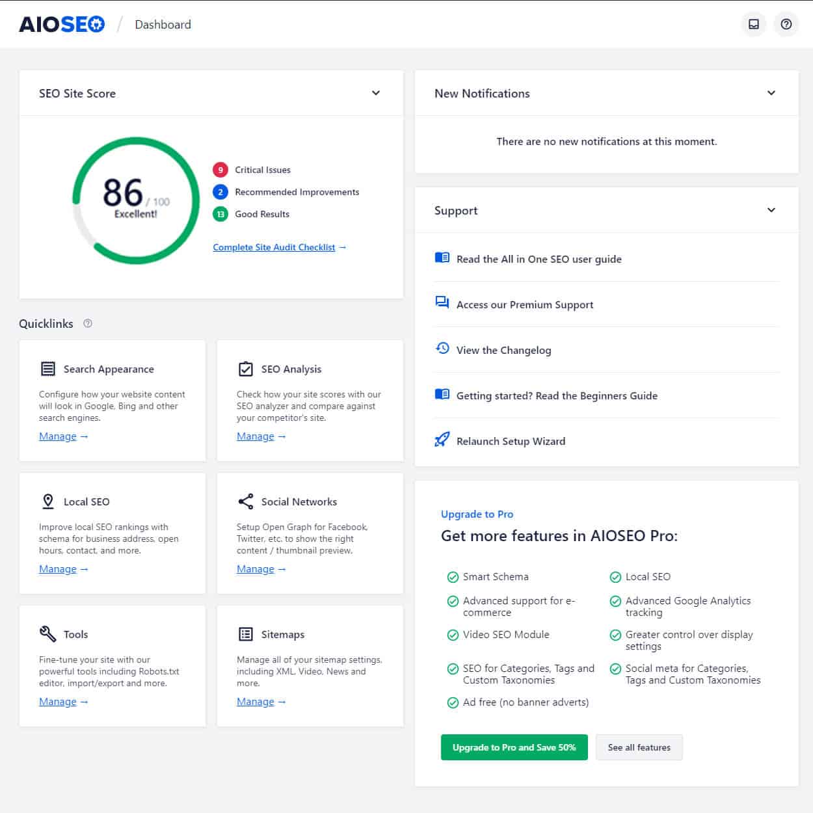Click 'There are no new notifications' message

pos(607,141)
